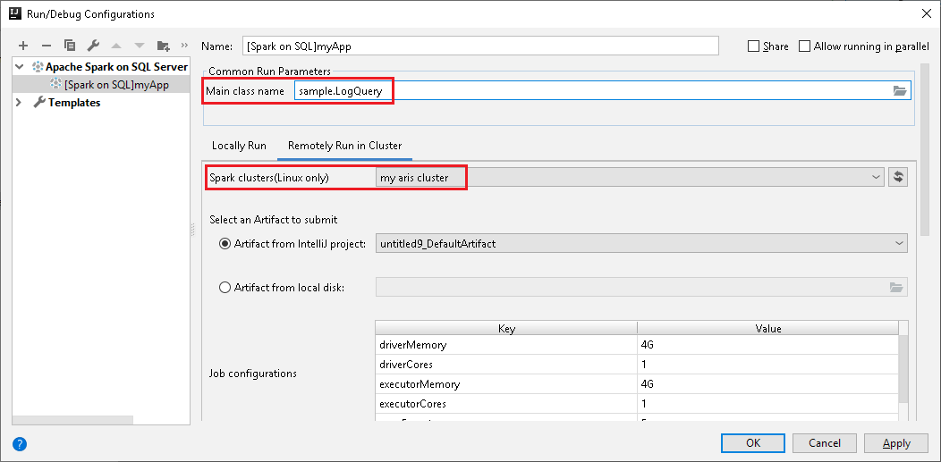Screen dimensions: 941x462
Task: Confirm with the OK button
Action: pos(753,443)
